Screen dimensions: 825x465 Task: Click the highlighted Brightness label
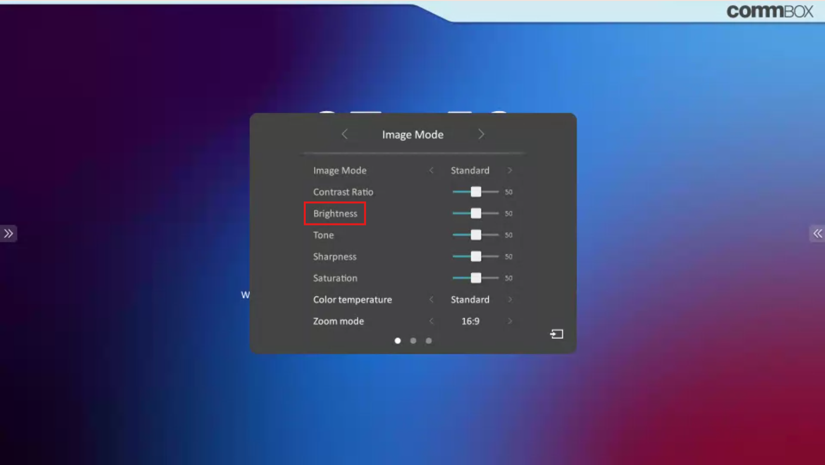point(335,213)
